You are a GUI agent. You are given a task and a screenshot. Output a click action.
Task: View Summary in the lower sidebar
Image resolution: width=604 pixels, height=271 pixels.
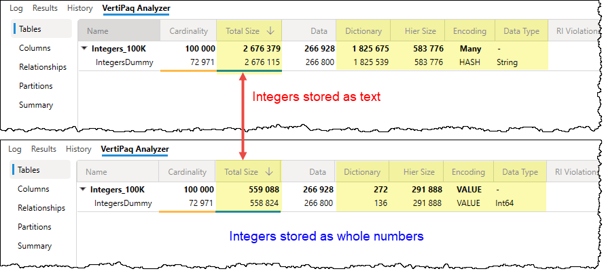point(34,246)
